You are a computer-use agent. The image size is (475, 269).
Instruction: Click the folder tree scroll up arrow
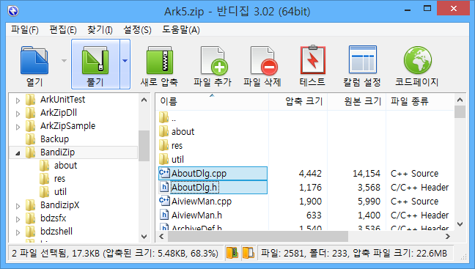144,100
